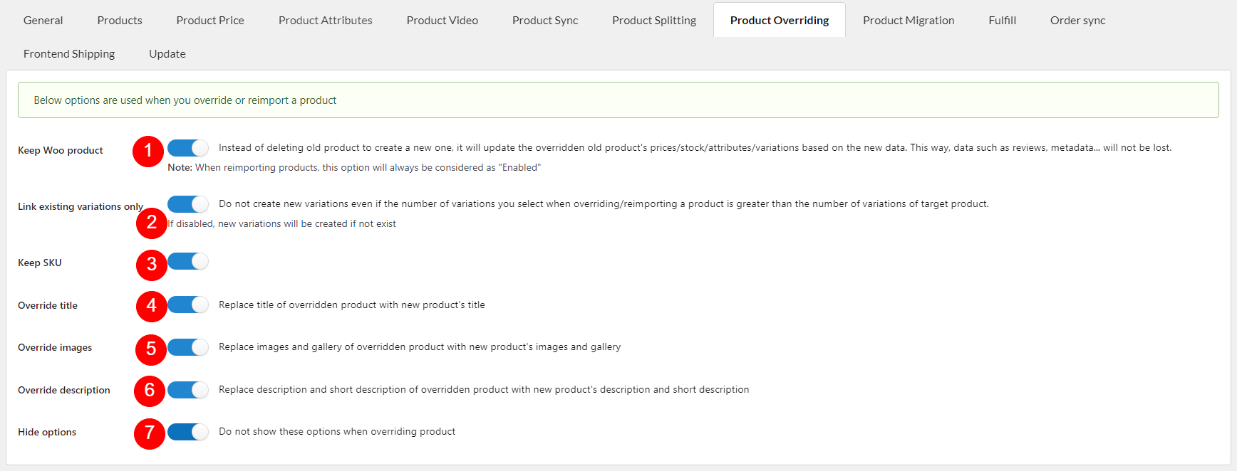
Task: Open the Product Price tab
Action: 210,20
